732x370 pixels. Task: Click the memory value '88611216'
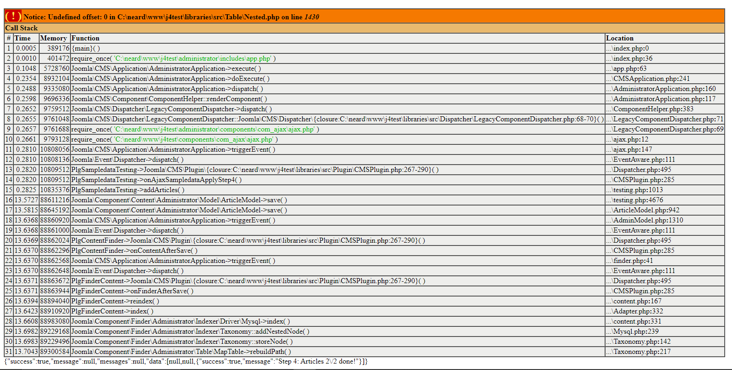click(x=55, y=200)
